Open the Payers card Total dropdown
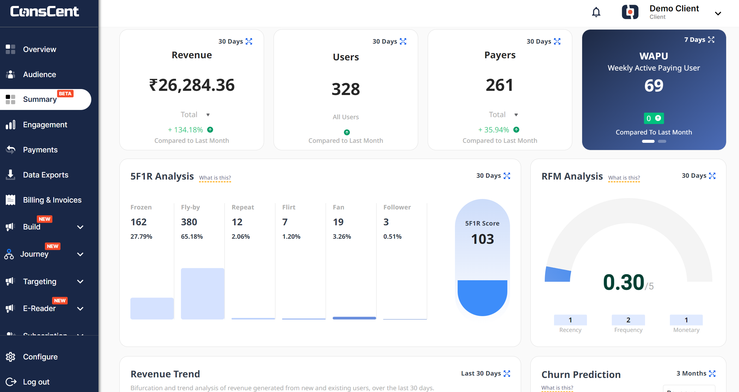This screenshot has height=392, width=739. [503, 115]
